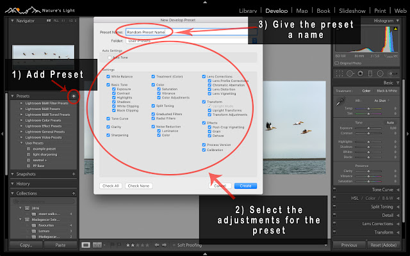410x256 pixels.
Task: Switch to the Library module
Action: (248, 11)
